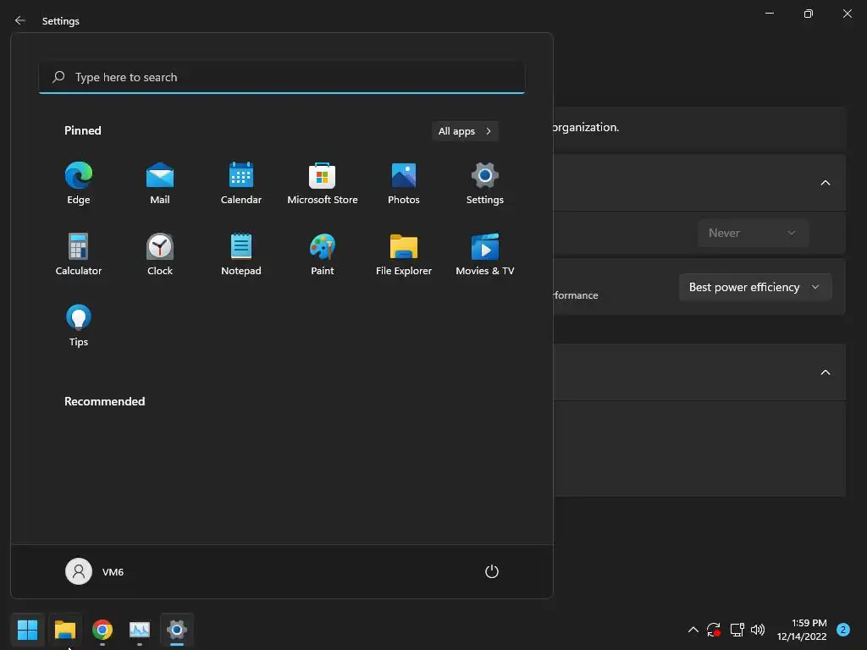
Task: Open the performance monitor taskbar app
Action: (x=140, y=630)
